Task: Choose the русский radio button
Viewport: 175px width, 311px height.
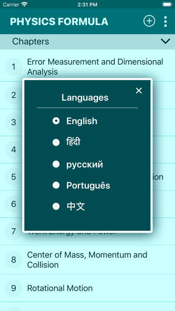Action: [56, 164]
